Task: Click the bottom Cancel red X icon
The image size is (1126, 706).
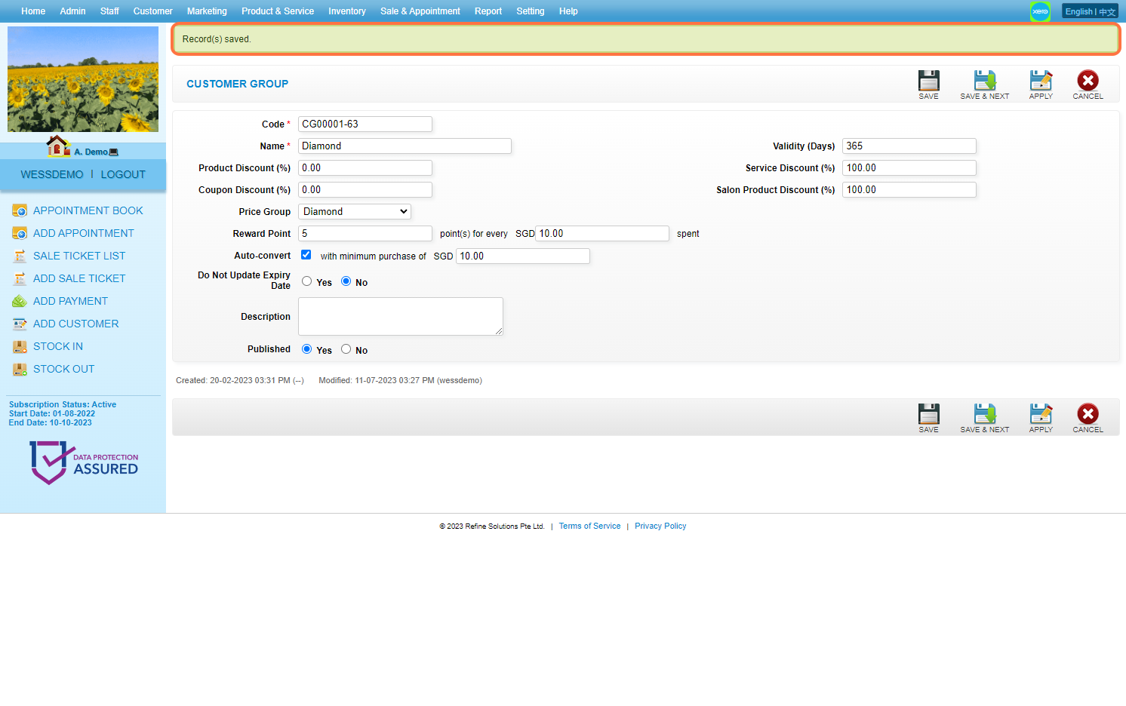Action: tap(1088, 413)
